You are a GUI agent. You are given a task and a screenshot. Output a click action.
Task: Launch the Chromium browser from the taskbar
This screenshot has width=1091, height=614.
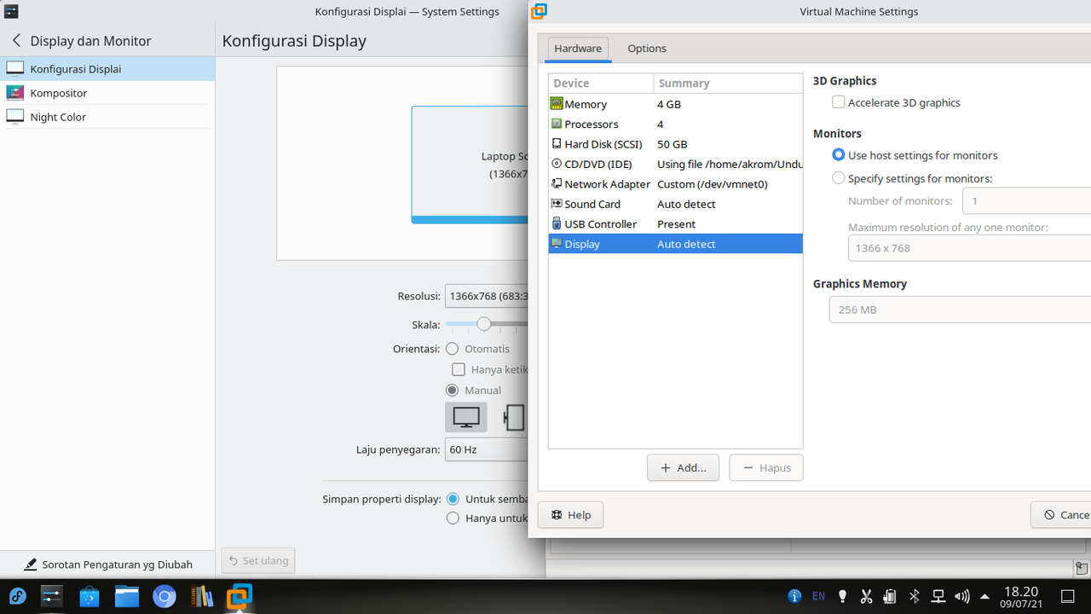[x=165, y=596]
